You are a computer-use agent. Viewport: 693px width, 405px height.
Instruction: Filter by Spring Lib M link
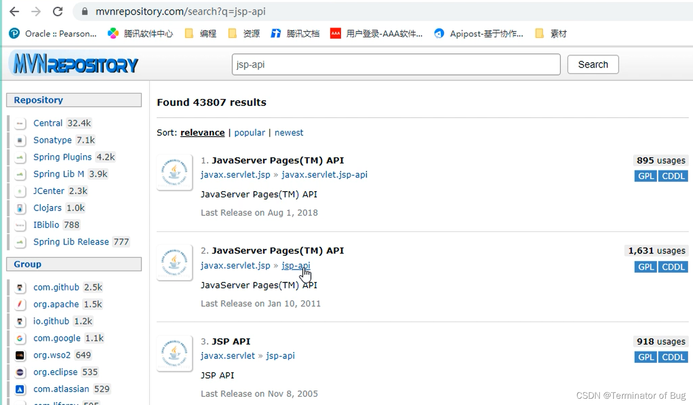(x=59, y=174)
